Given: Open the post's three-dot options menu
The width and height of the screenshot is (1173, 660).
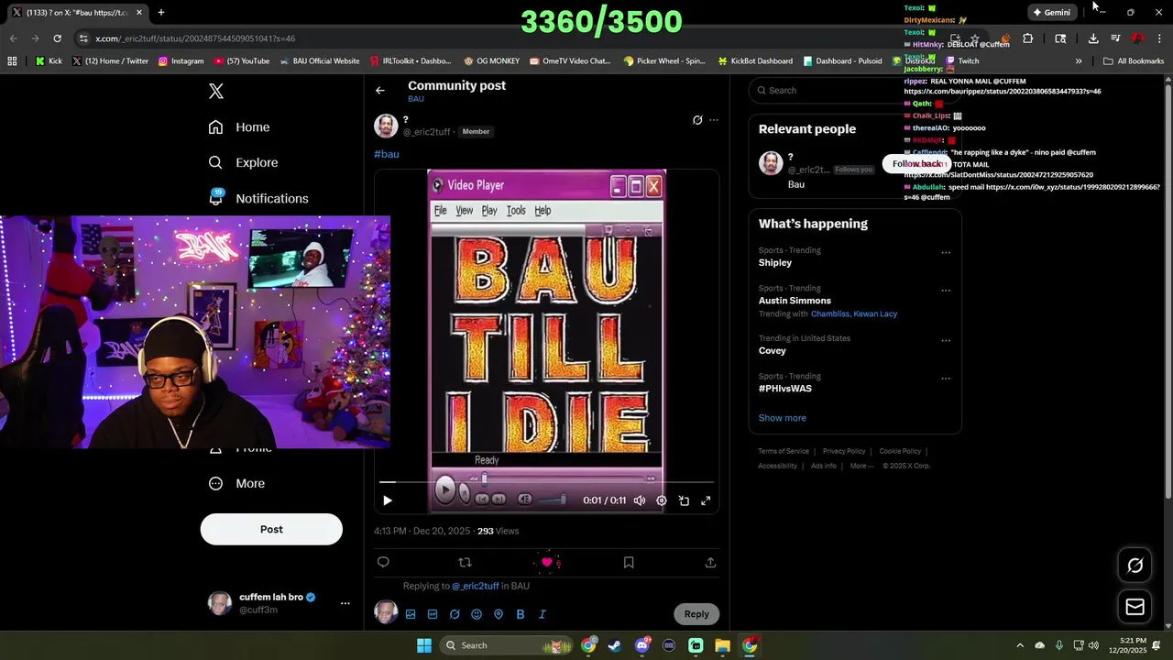Looking at the screenshot, I should [x=714, y=120].
